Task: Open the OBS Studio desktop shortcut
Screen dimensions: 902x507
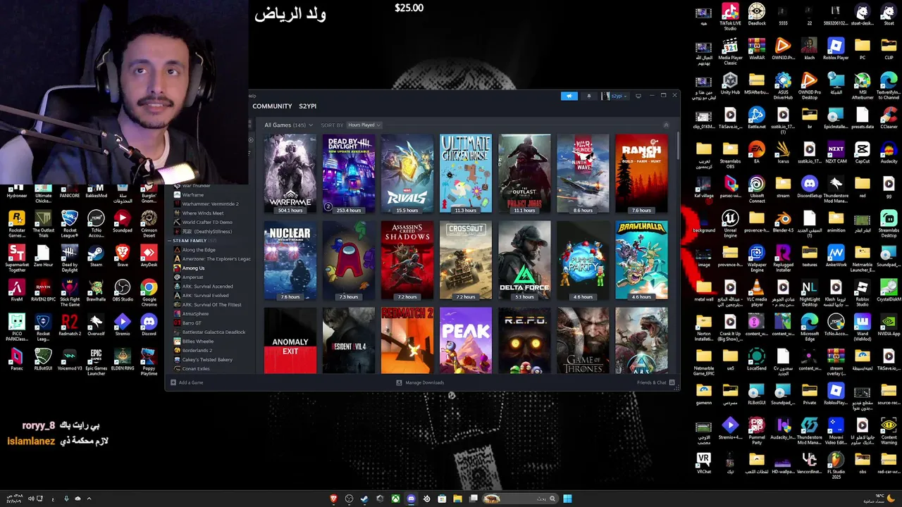Action: tap(123, 290)
